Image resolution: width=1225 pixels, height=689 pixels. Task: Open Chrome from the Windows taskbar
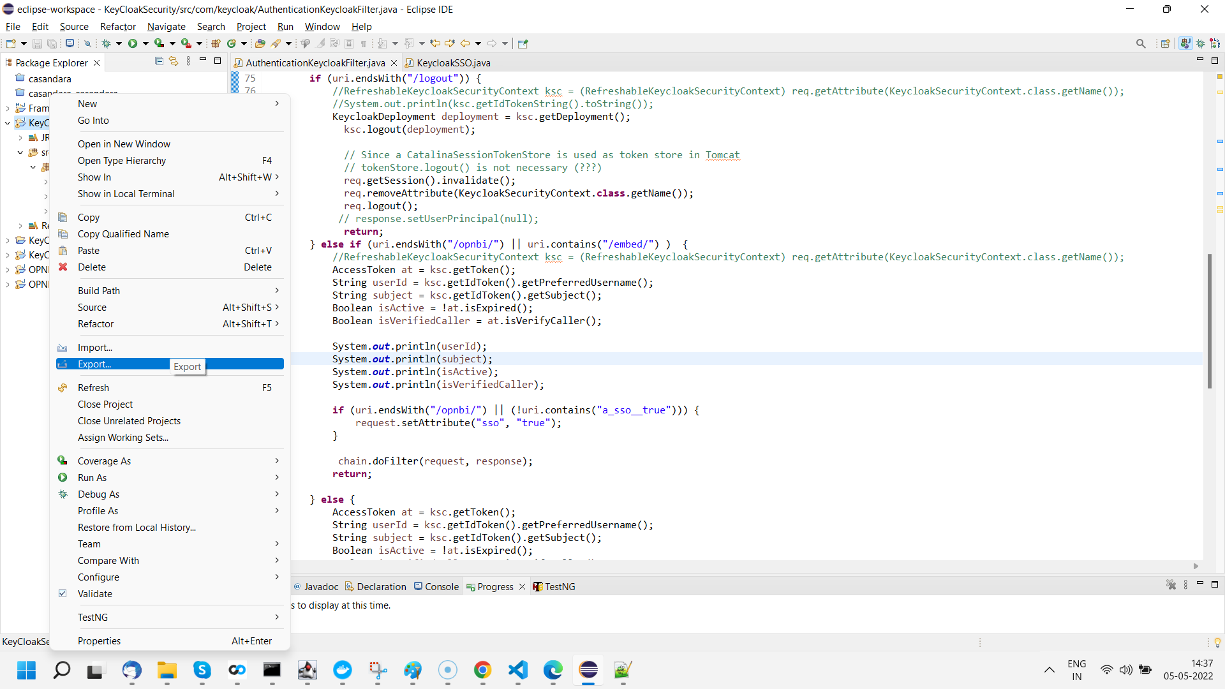(x=482, y=669)
